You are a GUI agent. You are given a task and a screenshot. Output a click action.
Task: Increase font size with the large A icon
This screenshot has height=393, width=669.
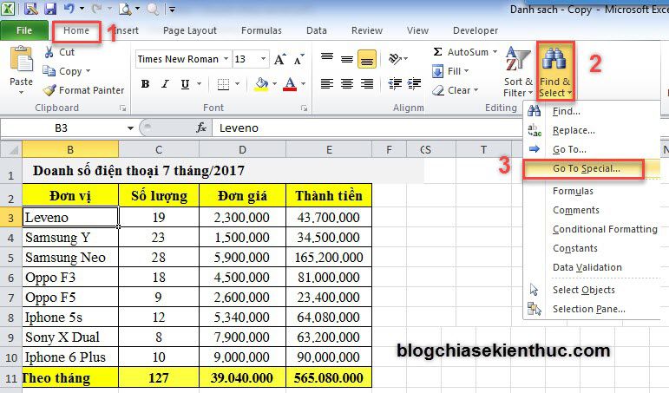280,59
